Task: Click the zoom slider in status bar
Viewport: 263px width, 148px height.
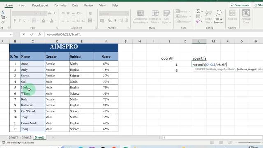Action: [249, 143]
